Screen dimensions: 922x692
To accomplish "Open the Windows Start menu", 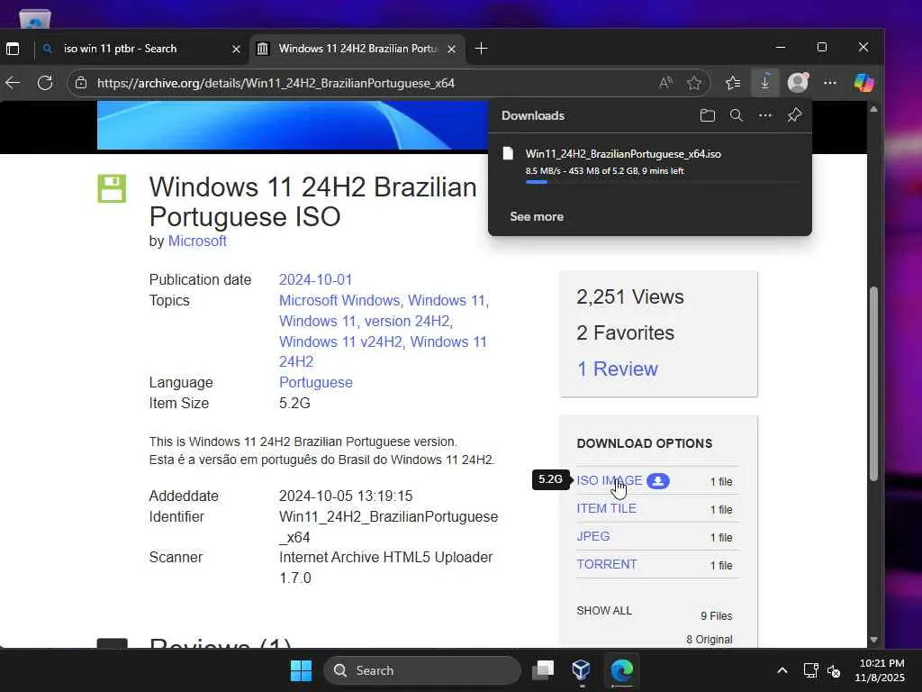I will (x=301, y=670).
